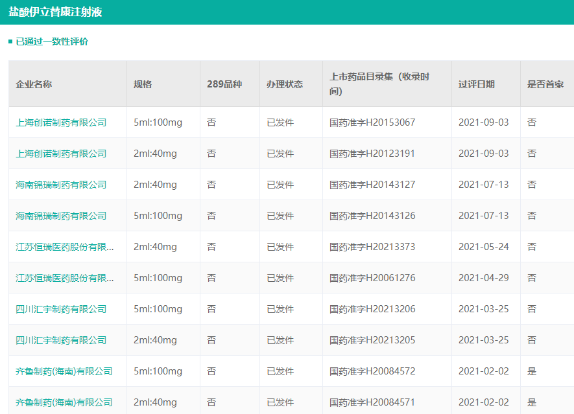Click the 289品种 column header
This screenshot has width=574, height=414.
[x=224, y=84]
